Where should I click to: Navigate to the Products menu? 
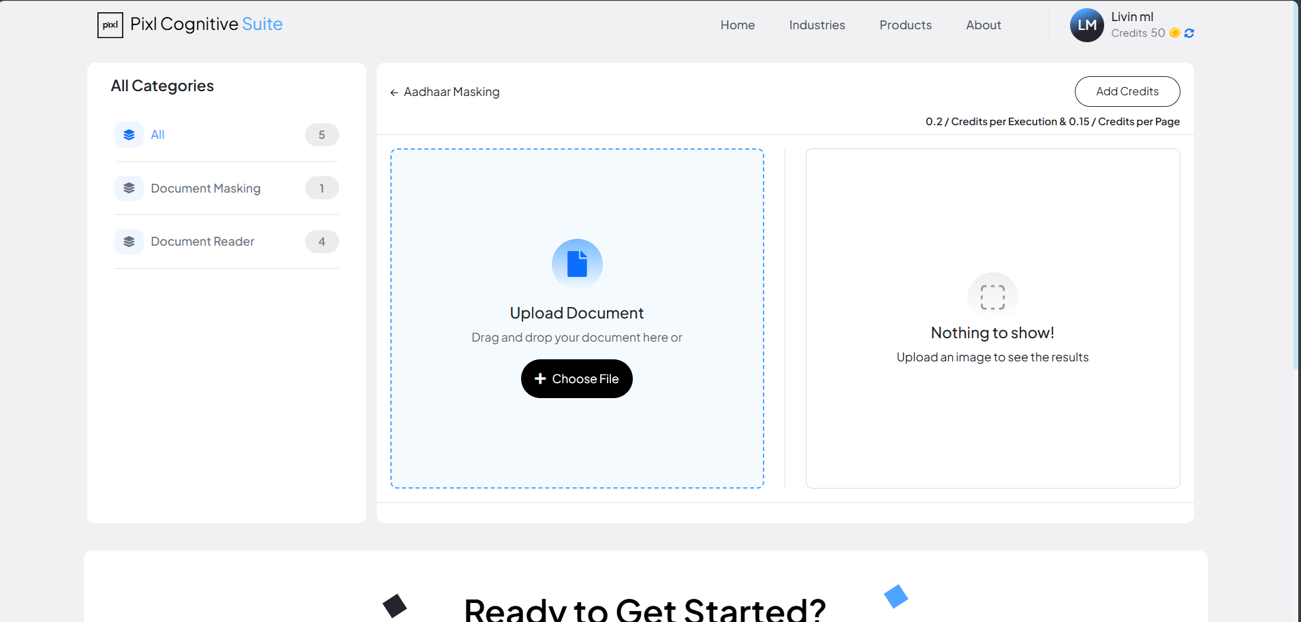point(905,24)
